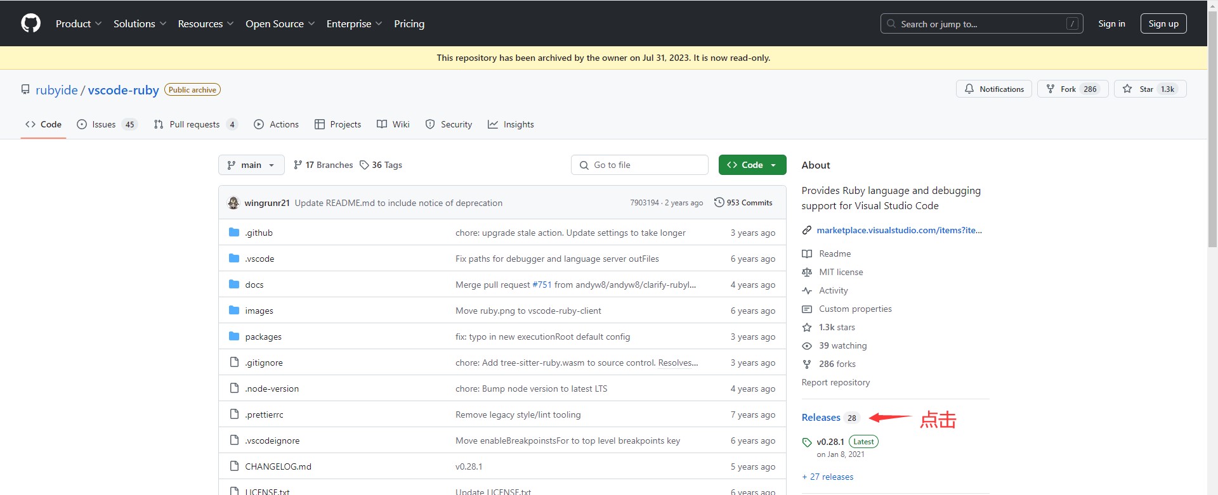The image size is (1218, 495).
Task: Expand the Open Source menu
Action: [280, 23]
